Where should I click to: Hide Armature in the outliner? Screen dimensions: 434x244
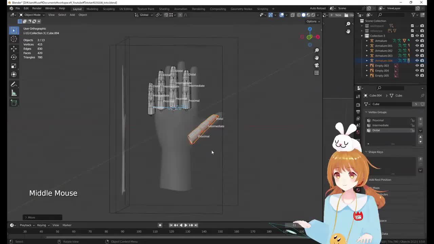(417, 41)
